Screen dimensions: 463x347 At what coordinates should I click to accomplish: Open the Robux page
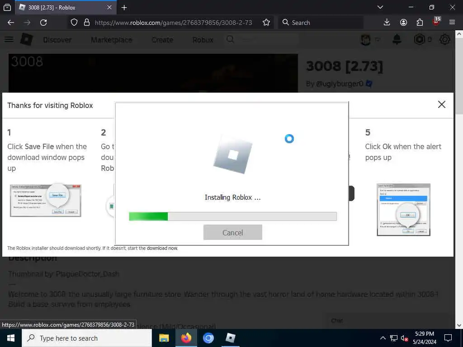(203, 40)
